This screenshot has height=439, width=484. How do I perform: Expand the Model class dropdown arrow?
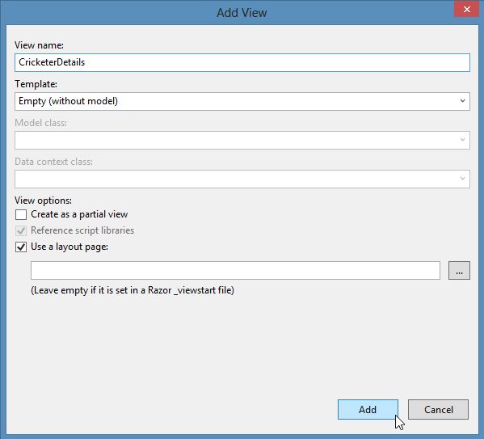point(462,140)
